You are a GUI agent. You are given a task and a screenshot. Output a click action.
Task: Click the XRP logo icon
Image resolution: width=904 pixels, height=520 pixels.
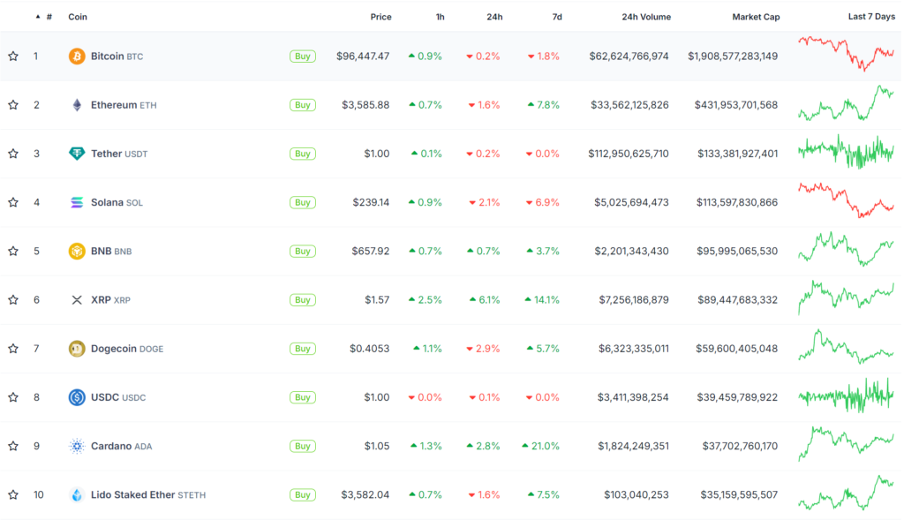coord(77,300)
